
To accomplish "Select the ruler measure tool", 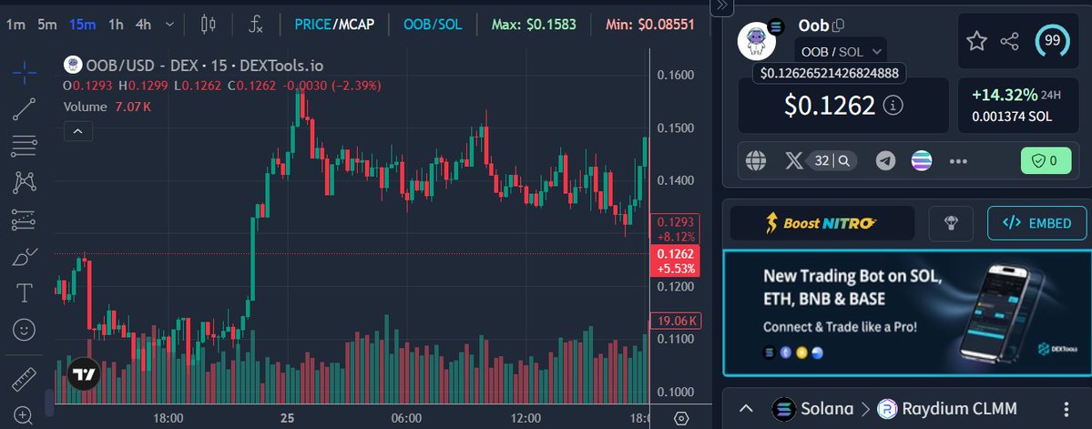I will point(25,380).
